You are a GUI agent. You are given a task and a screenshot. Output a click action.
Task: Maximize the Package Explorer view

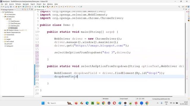coord(32,9)
